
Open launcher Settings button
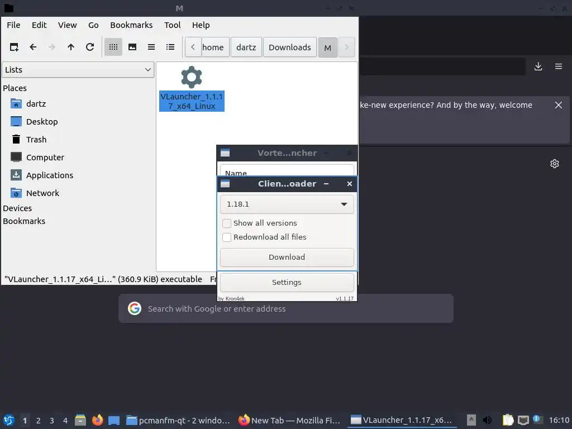click(x=287, y=282)
